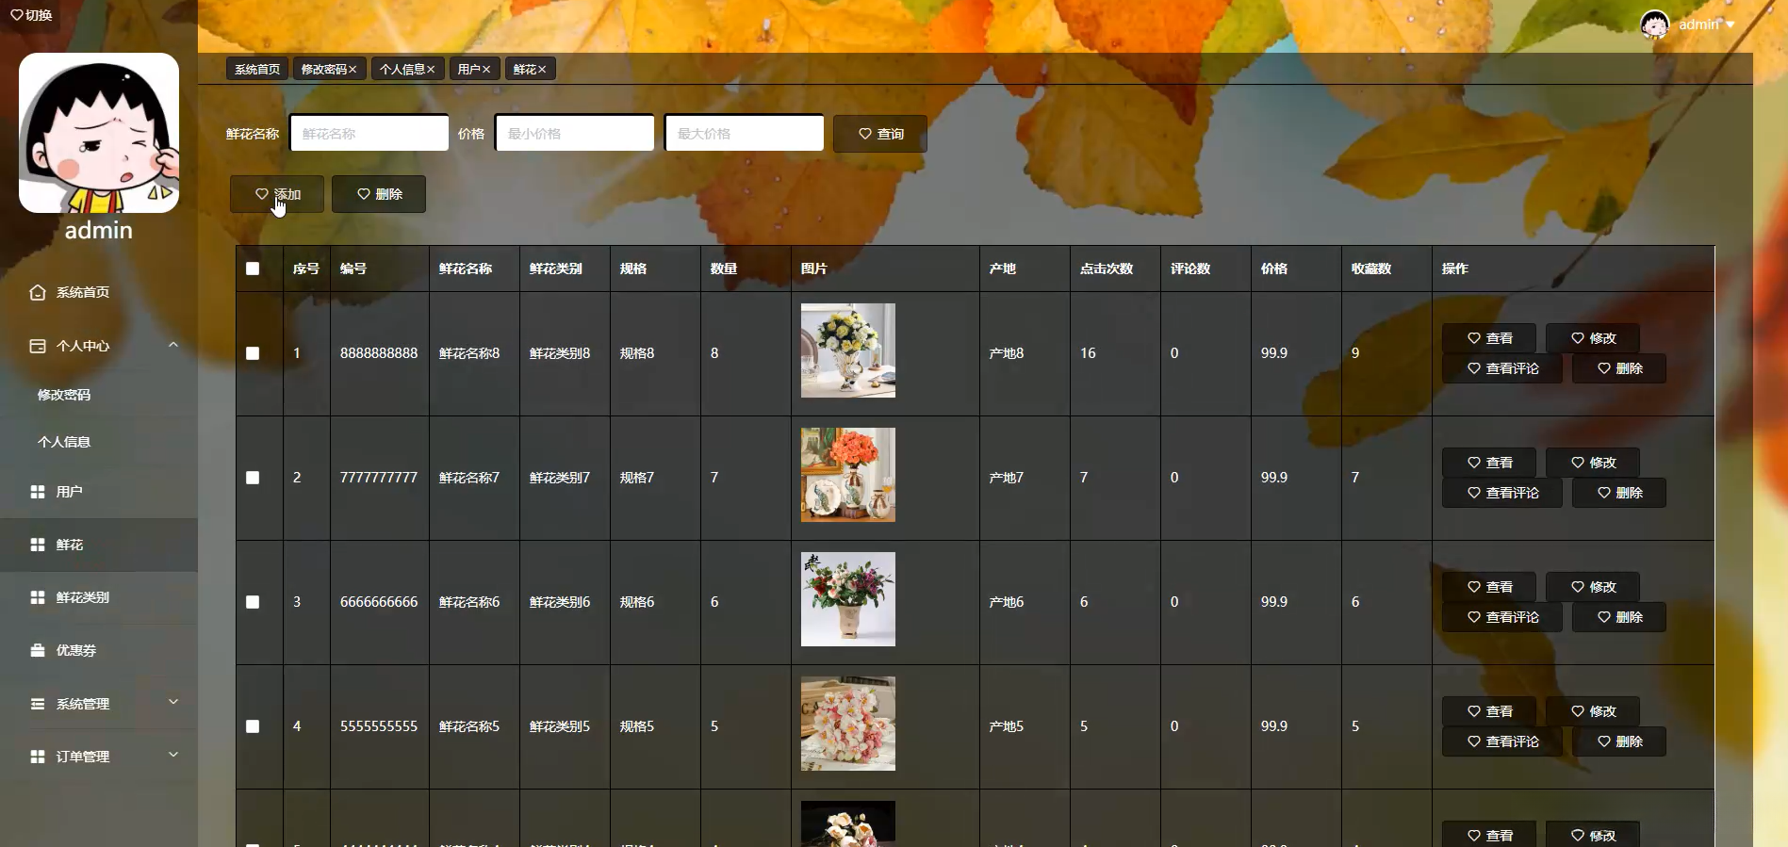Click 查看评论 for 鲜花名称7
Screen dimensions: 1788x847
click(x=1502, y=493)
